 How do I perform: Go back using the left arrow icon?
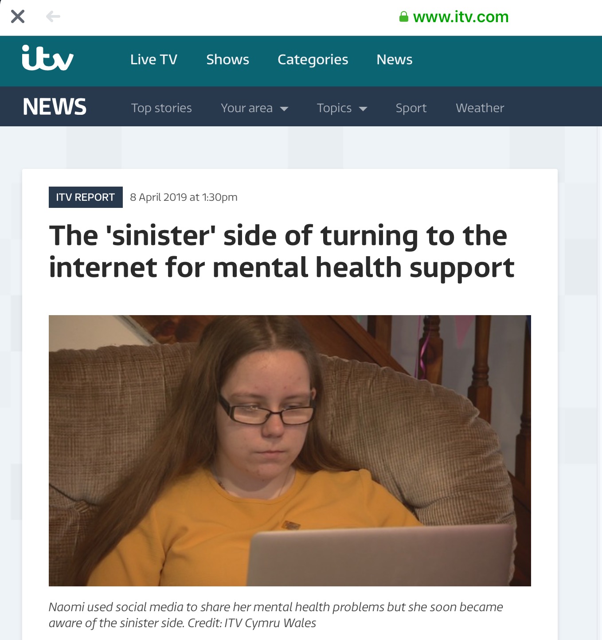pyautogui.click(x=53, y=17)
